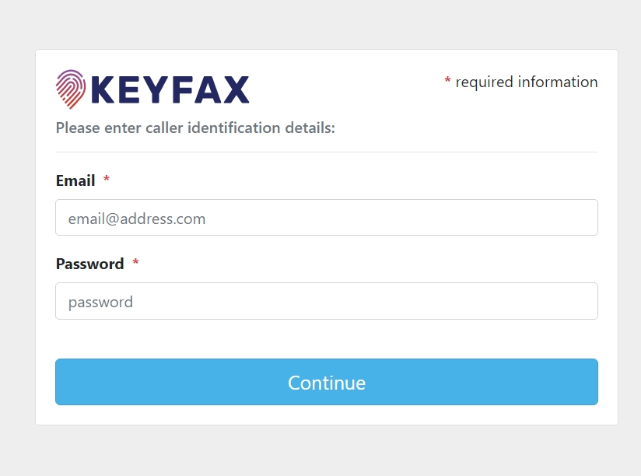Image resolution: width=641 pixels, height=476 pixels.
Task: Click the 'required information' note text
Action: tap(527, 82)
